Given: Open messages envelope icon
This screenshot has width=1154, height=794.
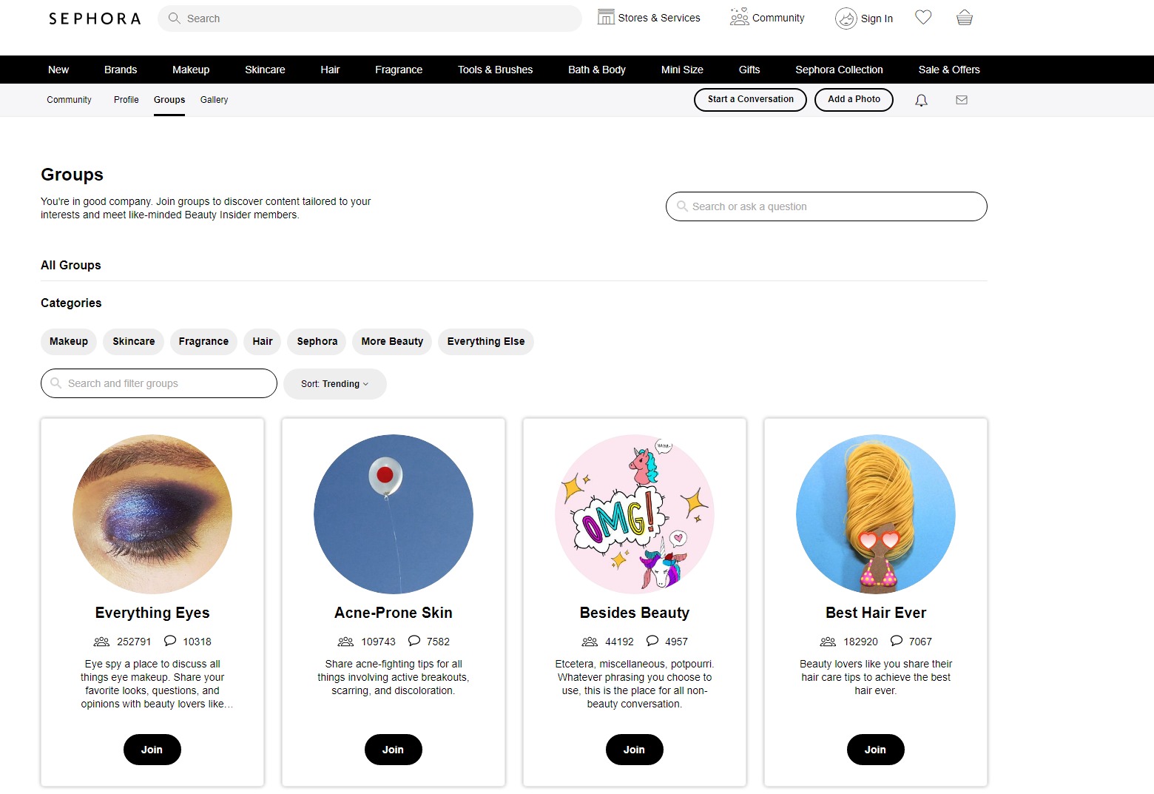Looking at the screenshot, I should 962,100.
